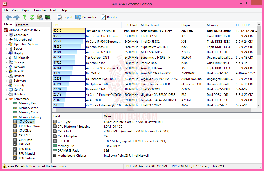The image size is (264, 171).
Task: Open the CPU PhotoWorxx benchmark
Action: [30, 126]
